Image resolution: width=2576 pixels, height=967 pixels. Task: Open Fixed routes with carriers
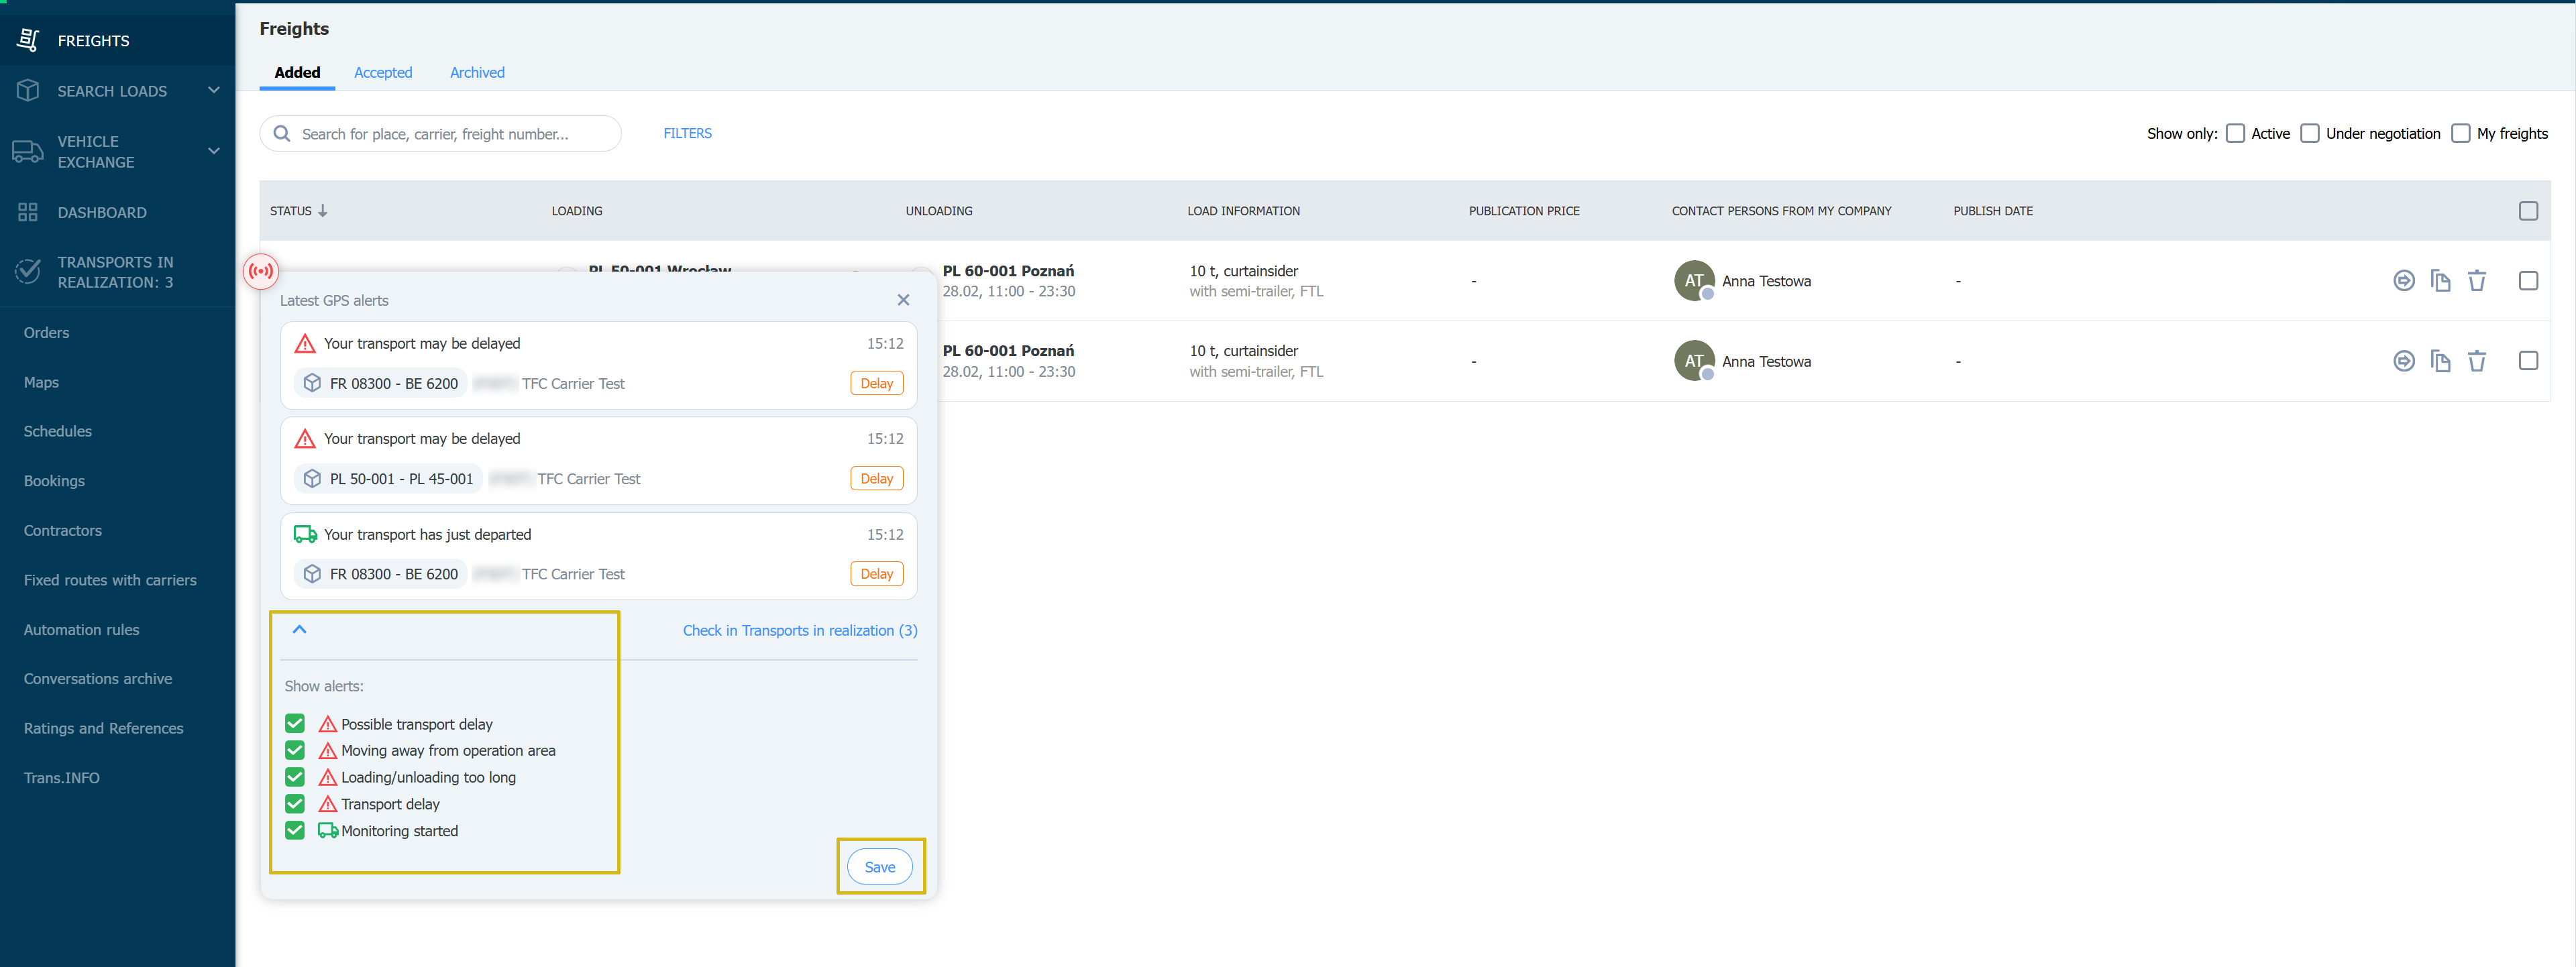click(110, 580)
